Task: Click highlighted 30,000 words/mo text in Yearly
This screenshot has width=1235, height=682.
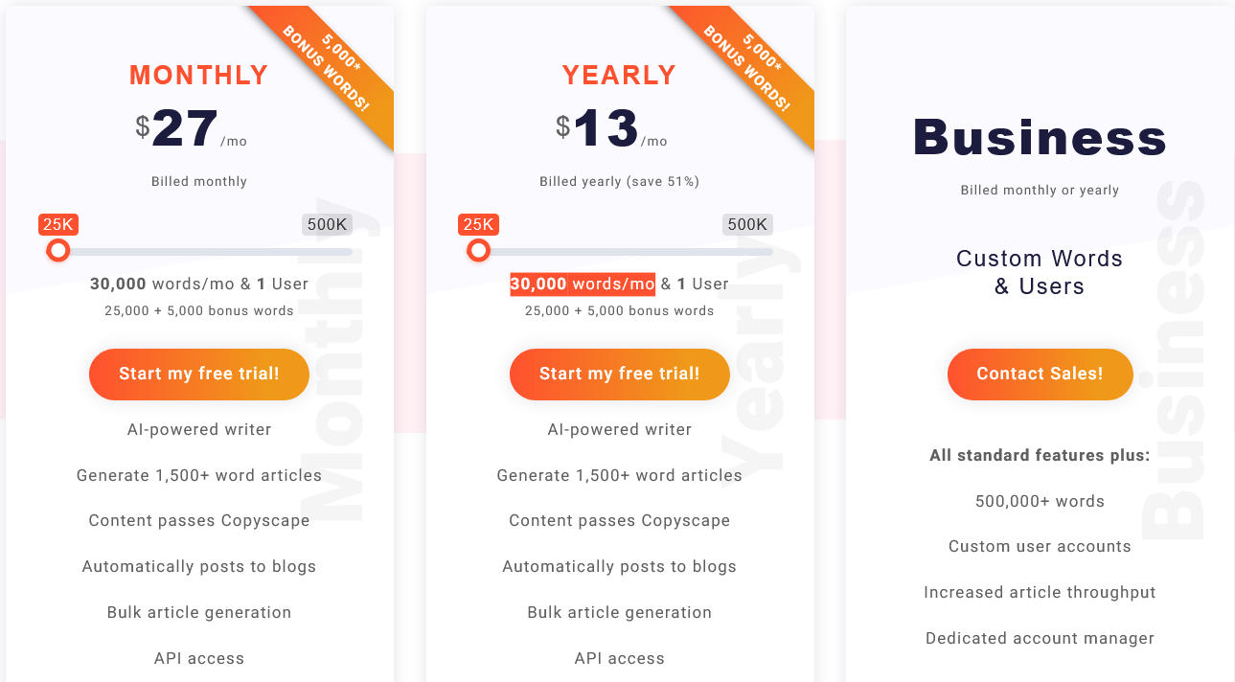Action: (583, 284)
